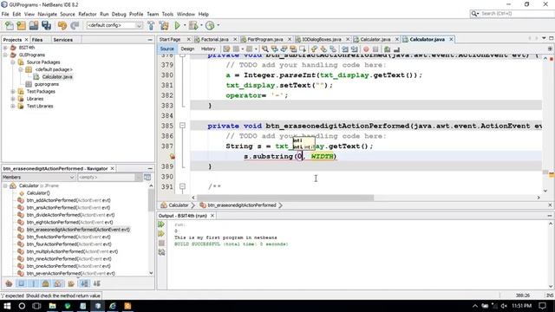555x312 pixels.
Task: Click the editor horizontal scrollbar thumb
Action: [285, 198]
